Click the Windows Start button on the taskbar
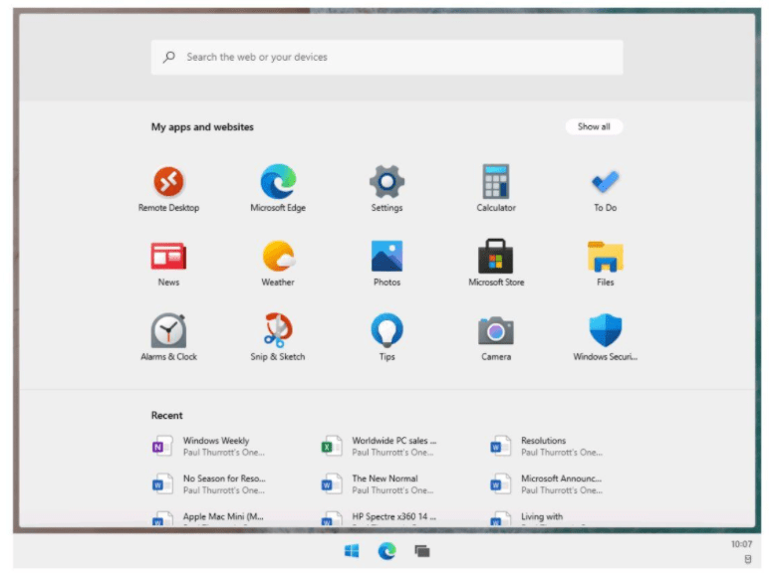Viewport: 769px width, 575px height. [x=352, y=550]
